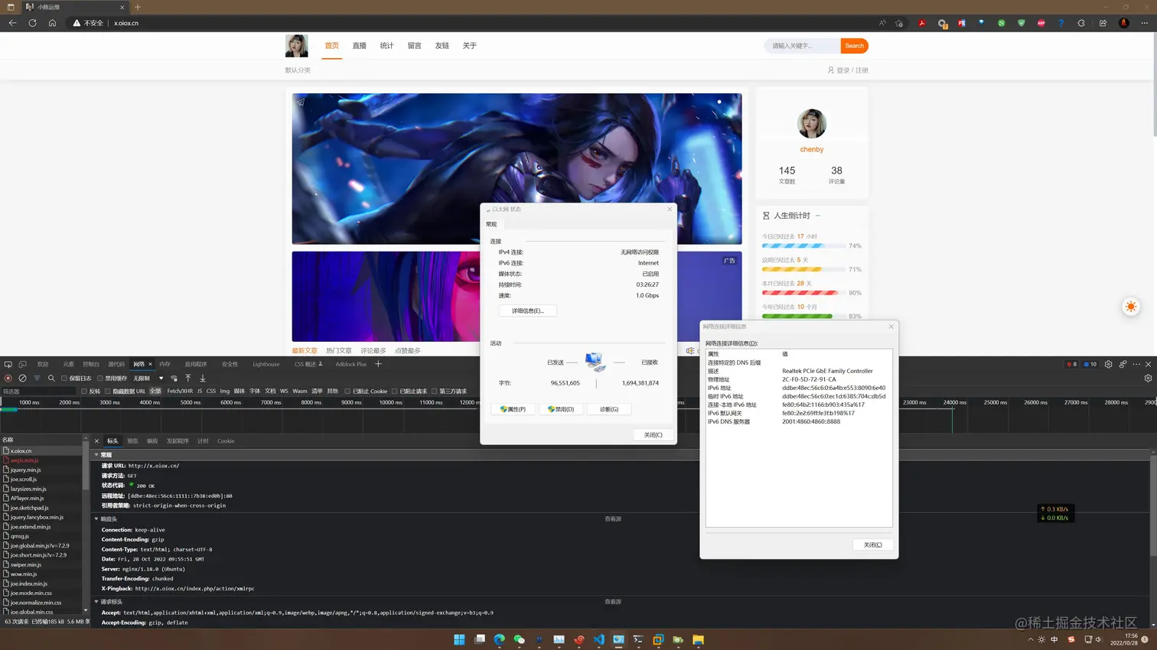Click the browser share icon
This screenshot has width=1157, height=650.
coord(1103,23)
